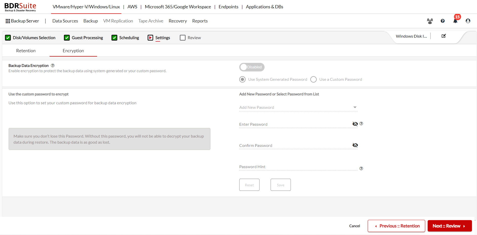This screenshot has width=477, height=235.
Task: Click the Enter Password help icon
Action: (361, 124)
